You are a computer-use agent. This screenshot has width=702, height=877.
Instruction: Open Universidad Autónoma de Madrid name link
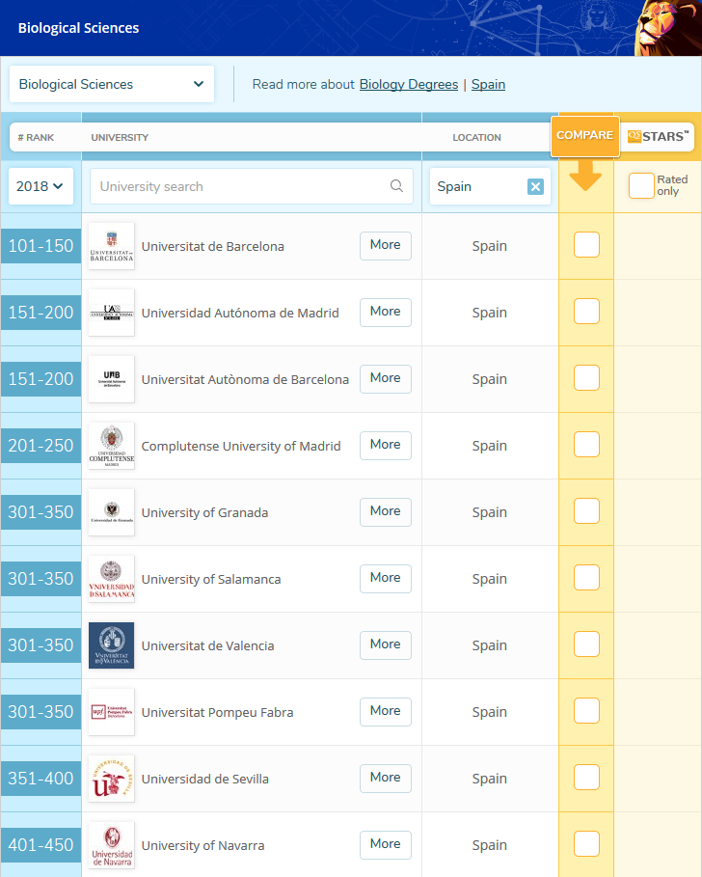click(240, 314)
